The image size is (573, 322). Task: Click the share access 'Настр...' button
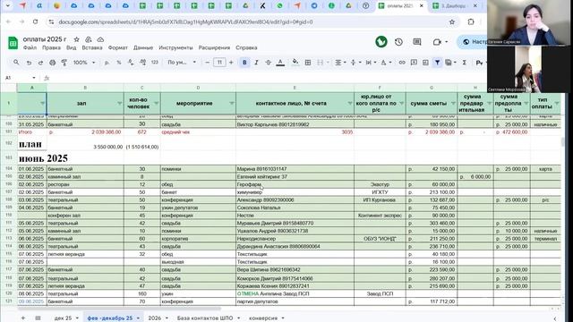pyautogui.click(x=473, y=42)
